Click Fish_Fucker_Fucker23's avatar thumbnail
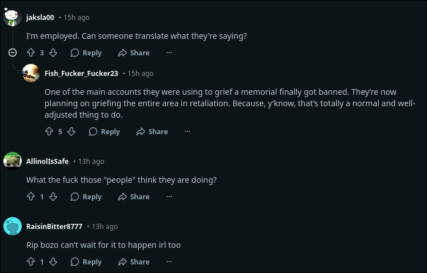The image size is (427, 273). pos(31,73)
